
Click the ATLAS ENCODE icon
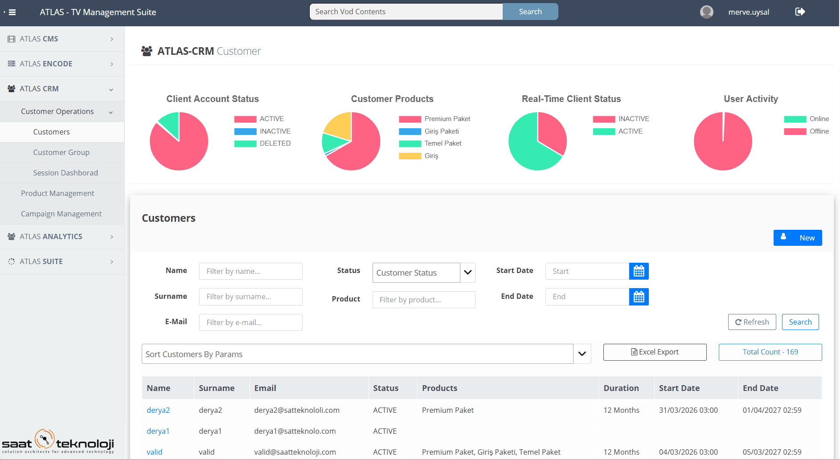pos(11,63)
